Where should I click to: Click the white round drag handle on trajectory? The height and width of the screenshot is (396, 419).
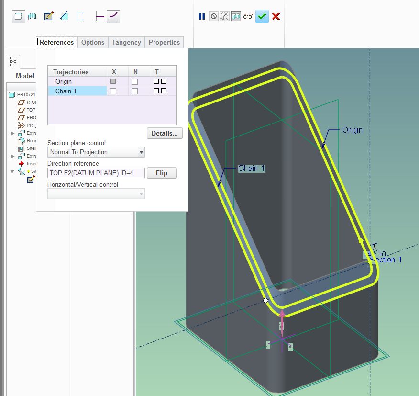point(265,301)
